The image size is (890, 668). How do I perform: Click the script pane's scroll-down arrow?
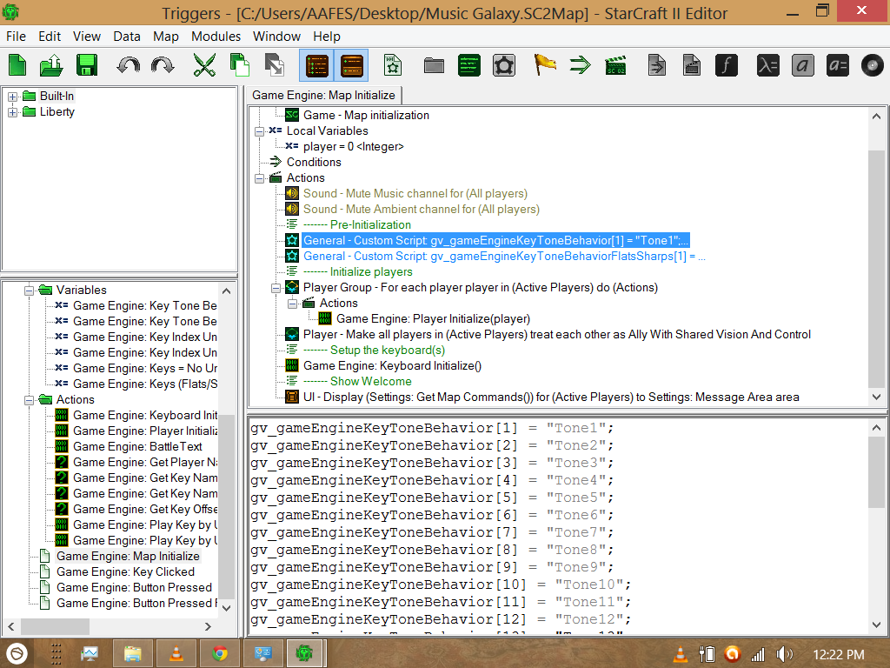tap(876, 625)
